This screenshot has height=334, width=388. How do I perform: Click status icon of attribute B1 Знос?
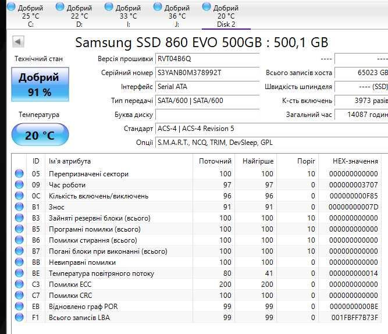pyautogui.click(x=19, y=207)
